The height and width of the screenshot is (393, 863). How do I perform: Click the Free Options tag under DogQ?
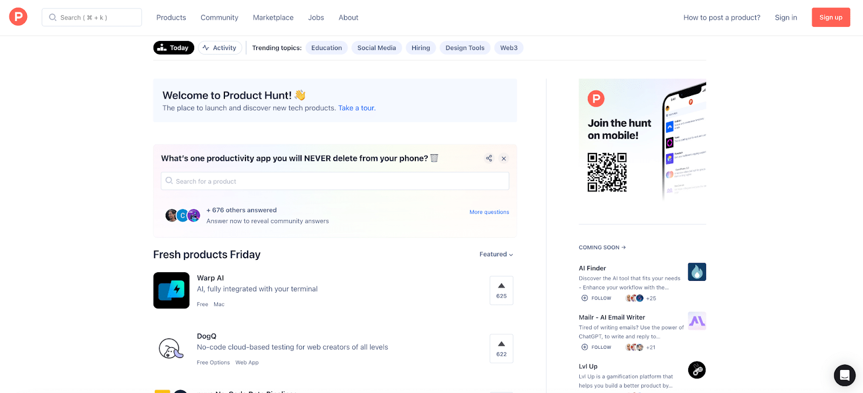coord(213,363)
